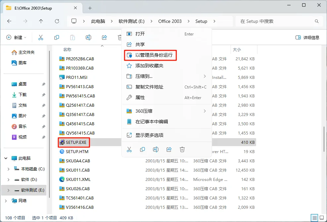Select 共享 in the context menu
The image size is (327, 222).
point(167,44)
